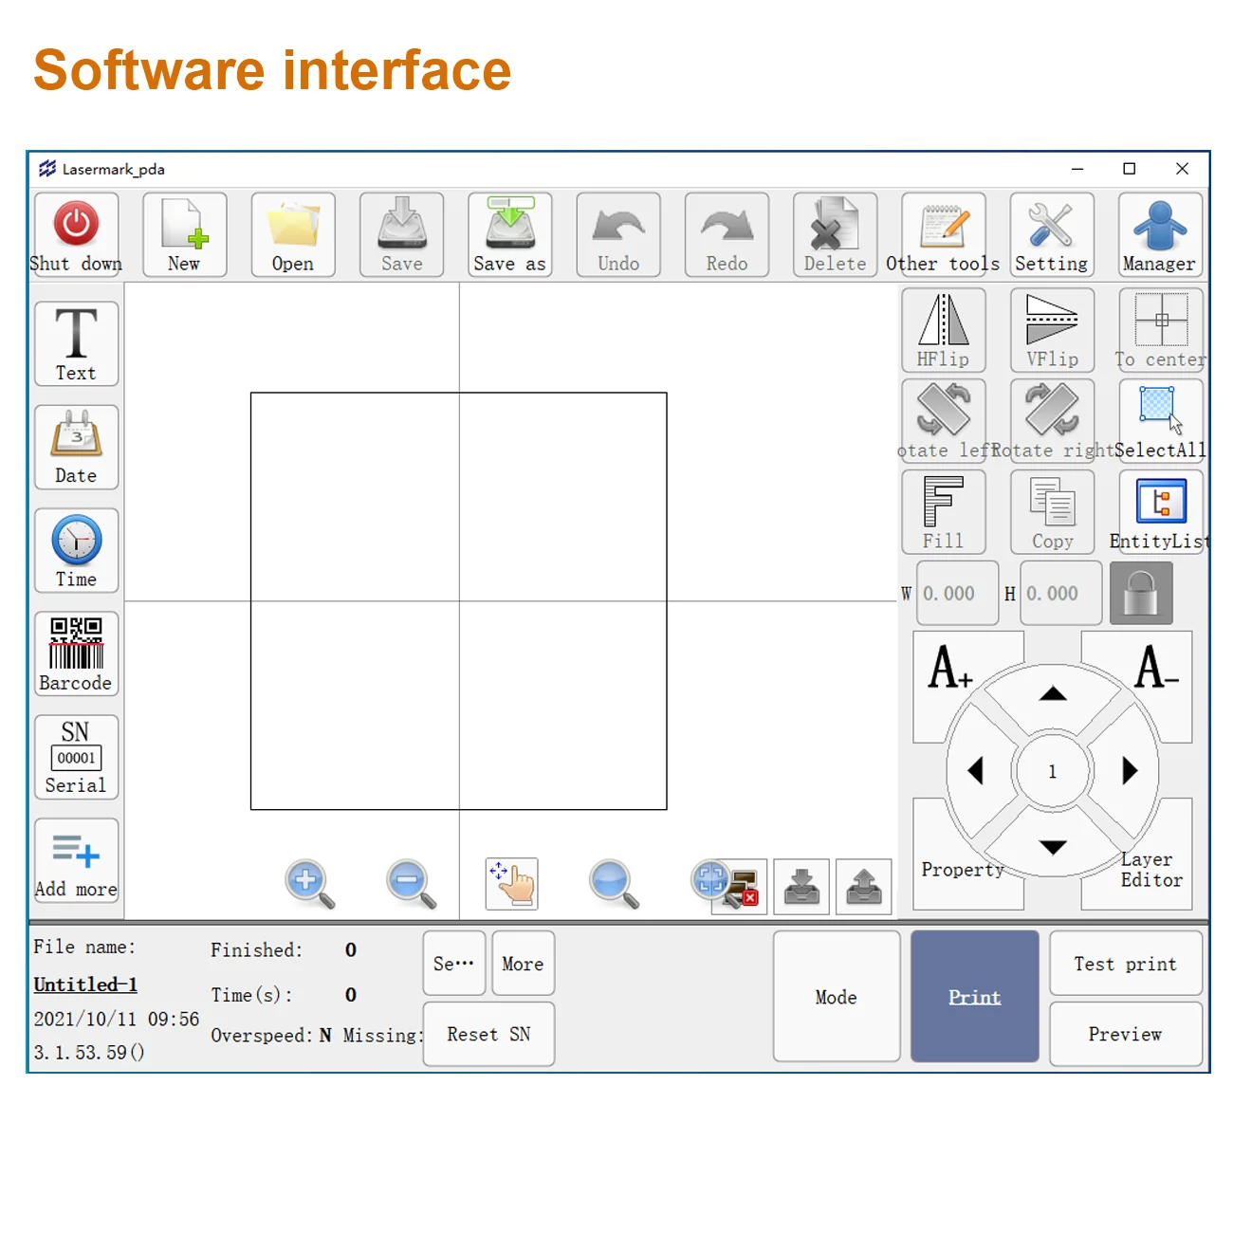Add a Text object
This screenshot has height=1233, width=1233.
[76, 344]
